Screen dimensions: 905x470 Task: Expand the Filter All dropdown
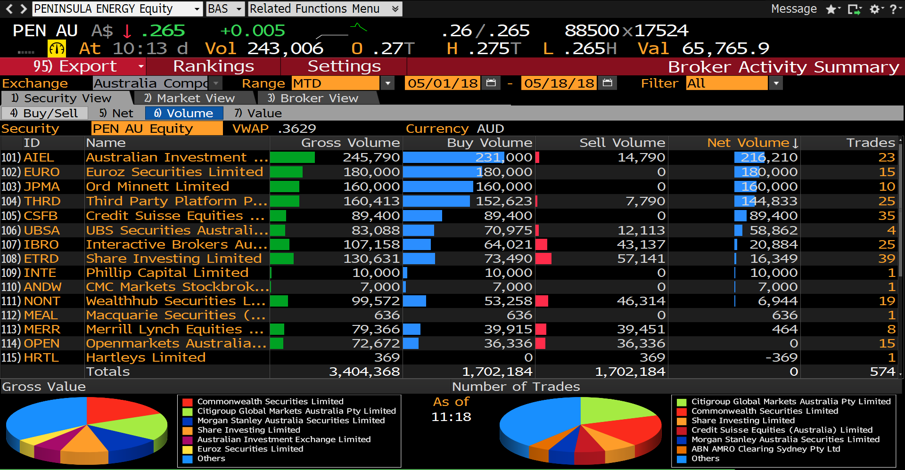pyautogui.click(x=775, y=83)
